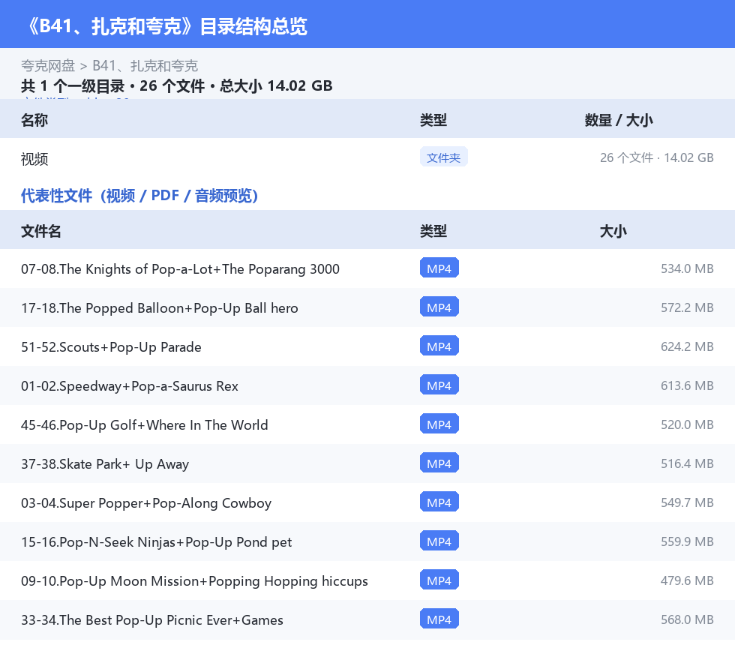Select file 09-10.Pop-Up Moon Mission+Popping Hopping hiccups
The height and width of the screenshot is (663, 735).
194,580
